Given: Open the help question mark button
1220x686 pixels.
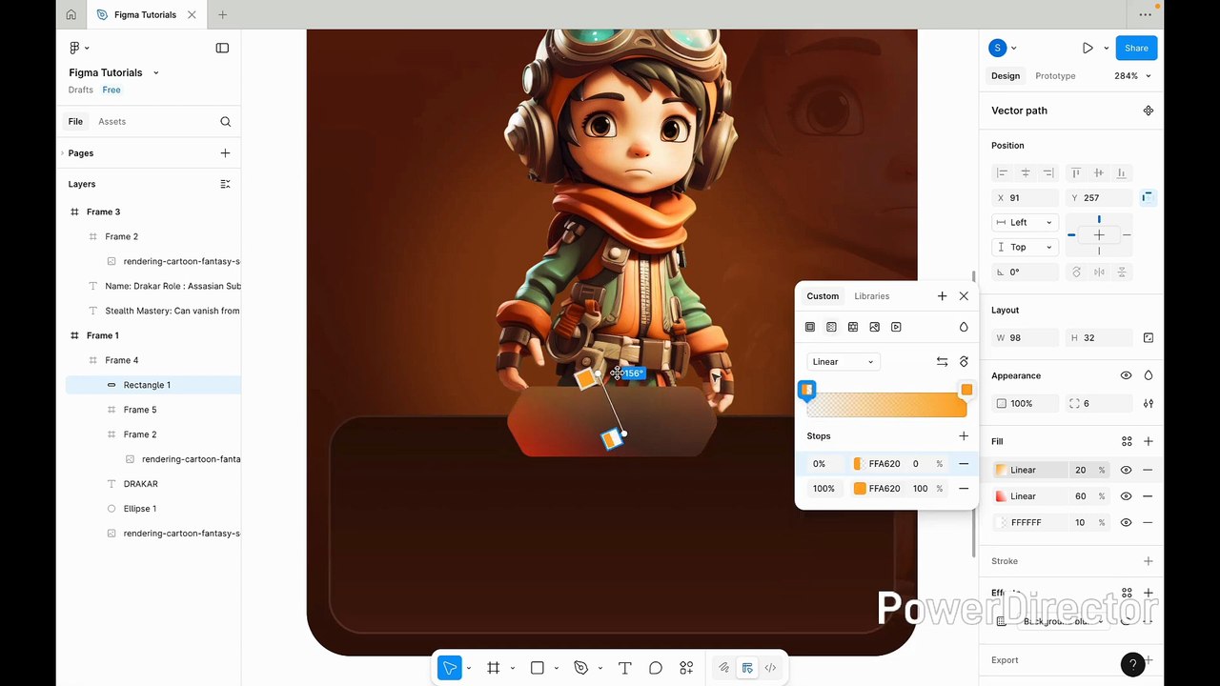Looking at the screenshot, I should (x=1132, y=665).
